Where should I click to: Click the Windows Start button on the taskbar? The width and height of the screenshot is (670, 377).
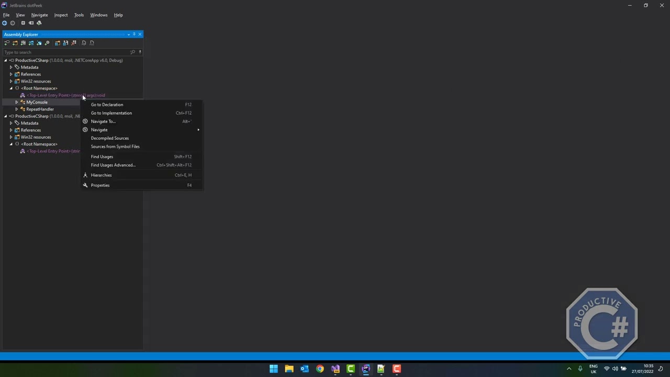[274, 369]
